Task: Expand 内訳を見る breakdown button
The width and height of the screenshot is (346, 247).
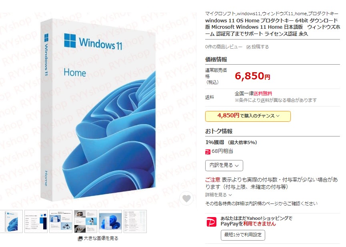Action: click(x=224, y=166)
